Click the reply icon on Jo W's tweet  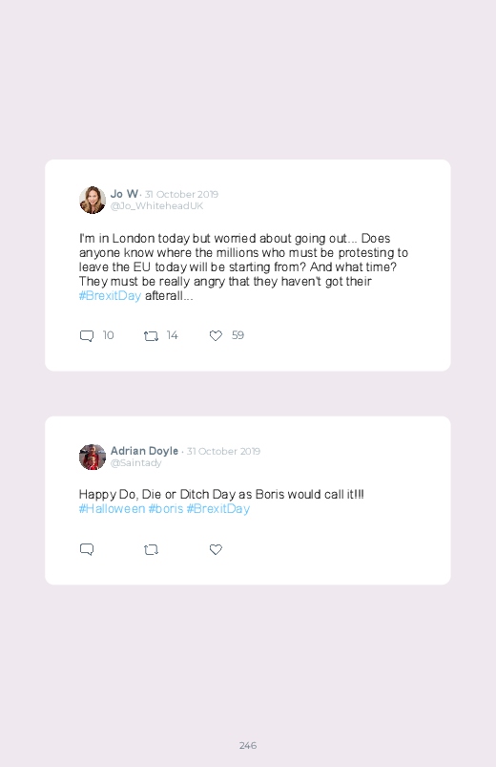(87, 335)
